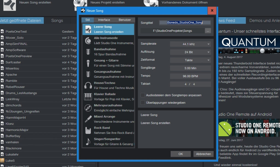The width and height of the screenshot is (280, 167).
Task: Click the Songtitel input field
Action: point(185,23)
